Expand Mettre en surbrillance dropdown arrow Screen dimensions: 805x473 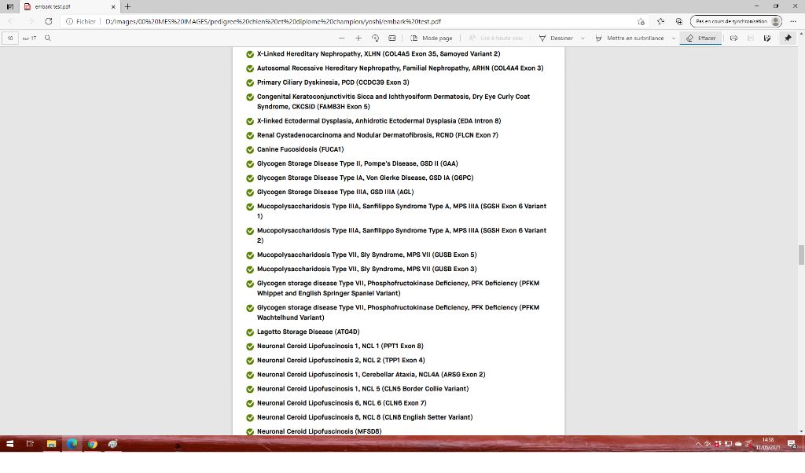(674, 38)
